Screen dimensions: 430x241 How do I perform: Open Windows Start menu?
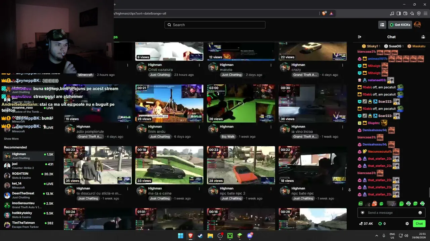pos(180,236)
